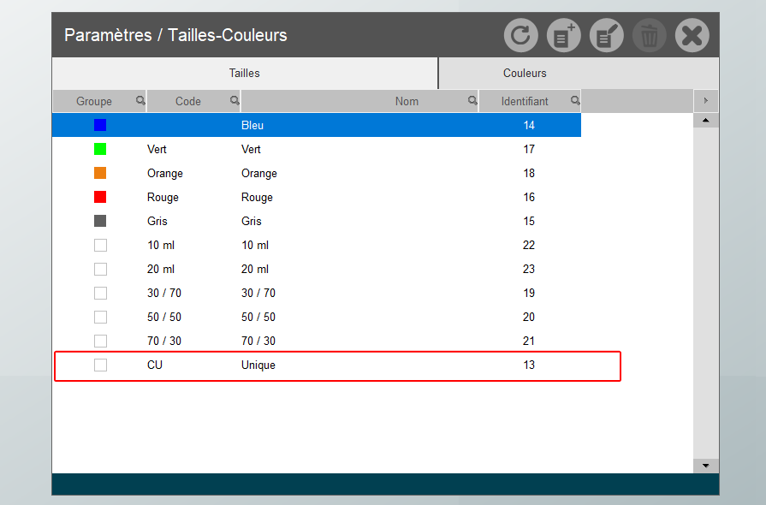766x505 pixels.
Task: Open search in Groupe column header
Action: [140, 101]
